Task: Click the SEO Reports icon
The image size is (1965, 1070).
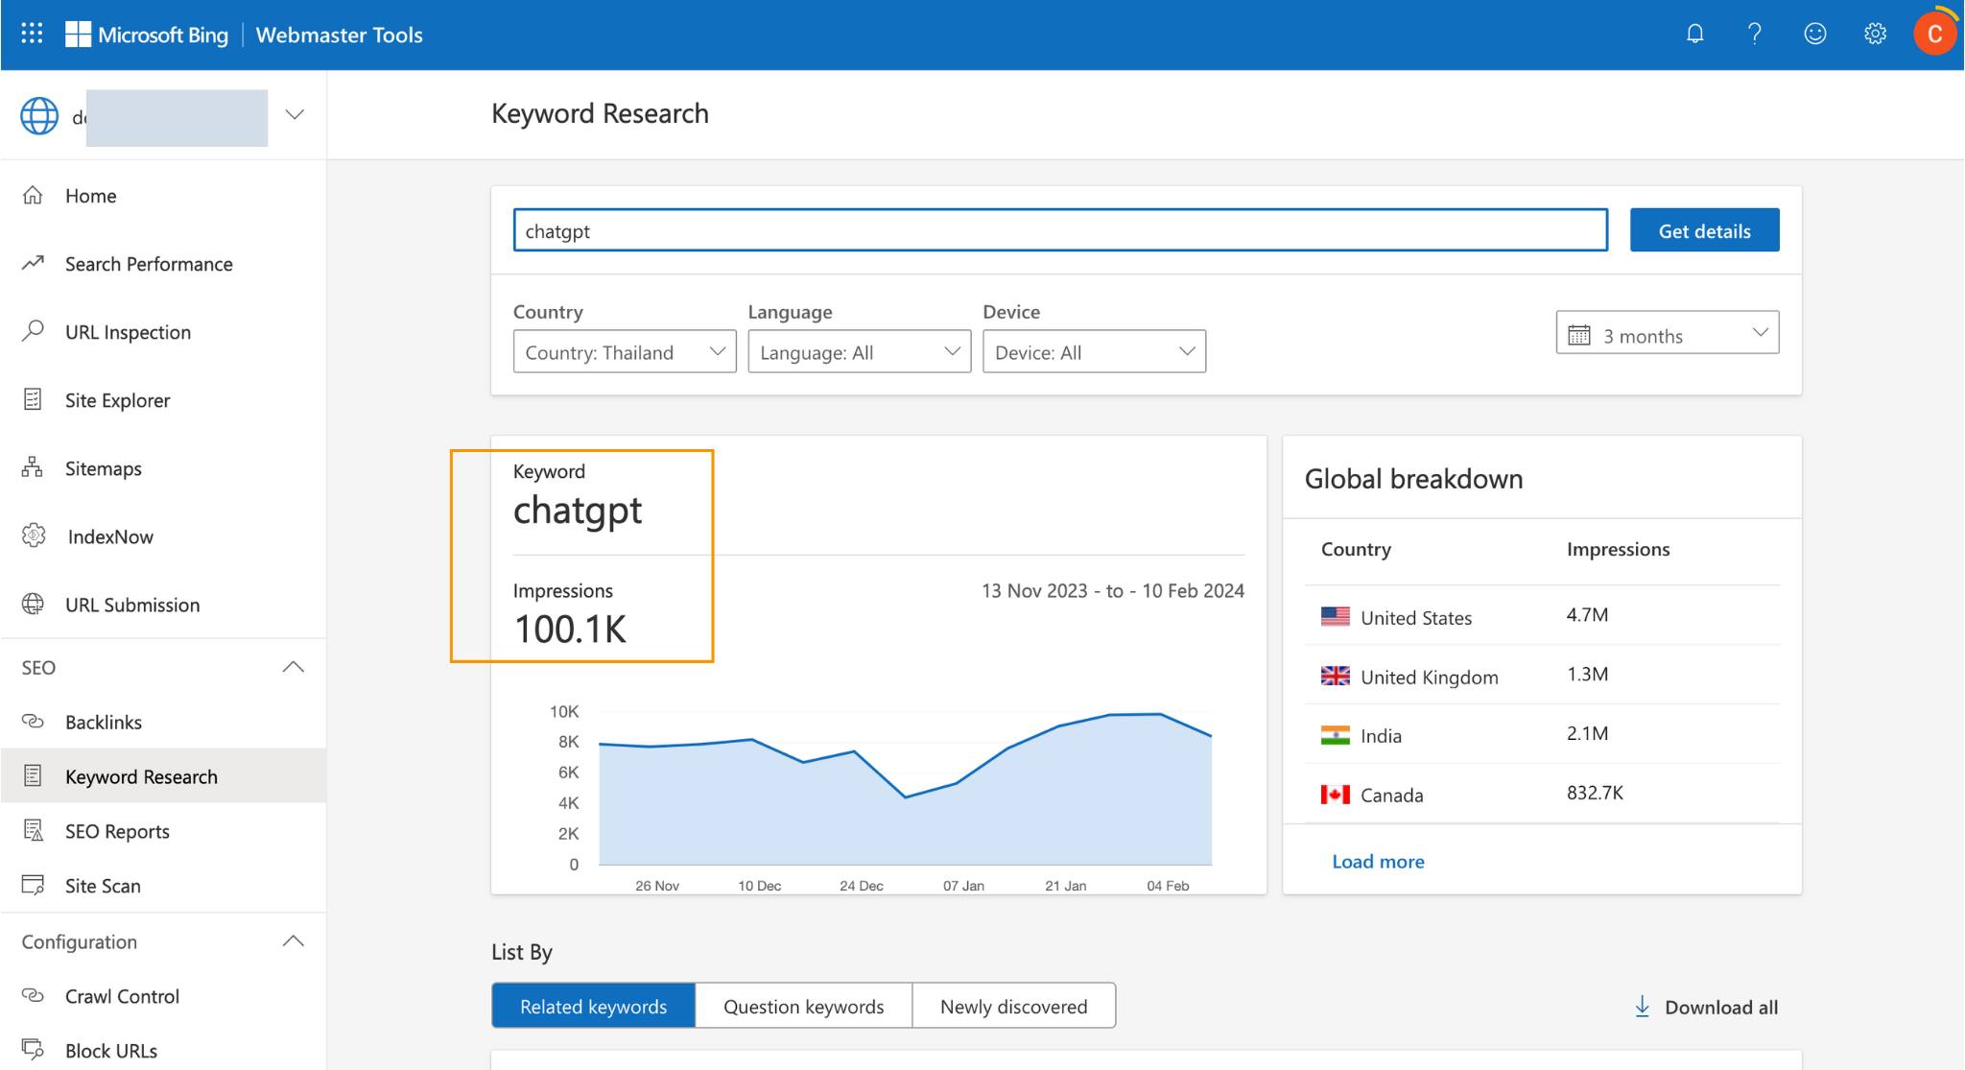Action: click(x=33, y=830)
